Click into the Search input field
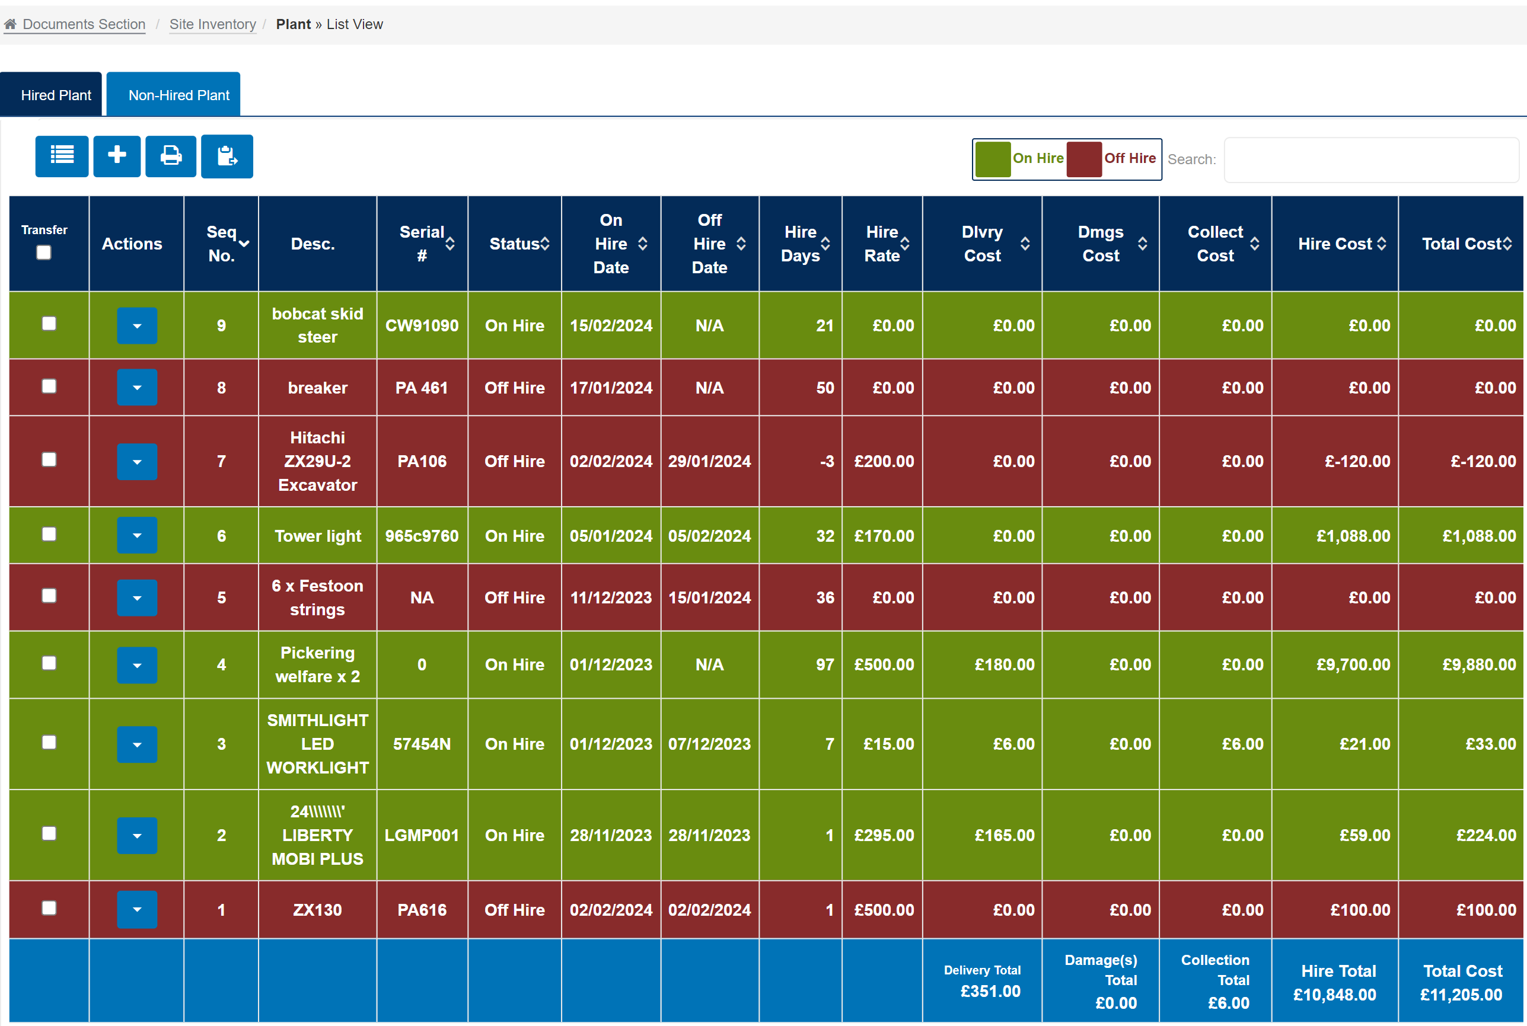Viewport: 1527px width, 1026px height. [1370, 159]
